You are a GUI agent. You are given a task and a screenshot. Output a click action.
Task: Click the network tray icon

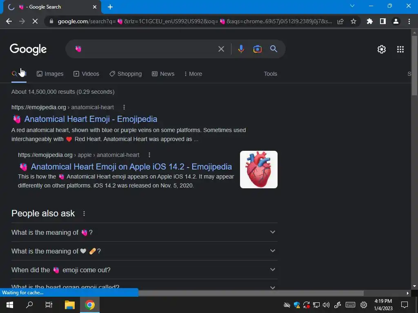[x=316, y=305]
